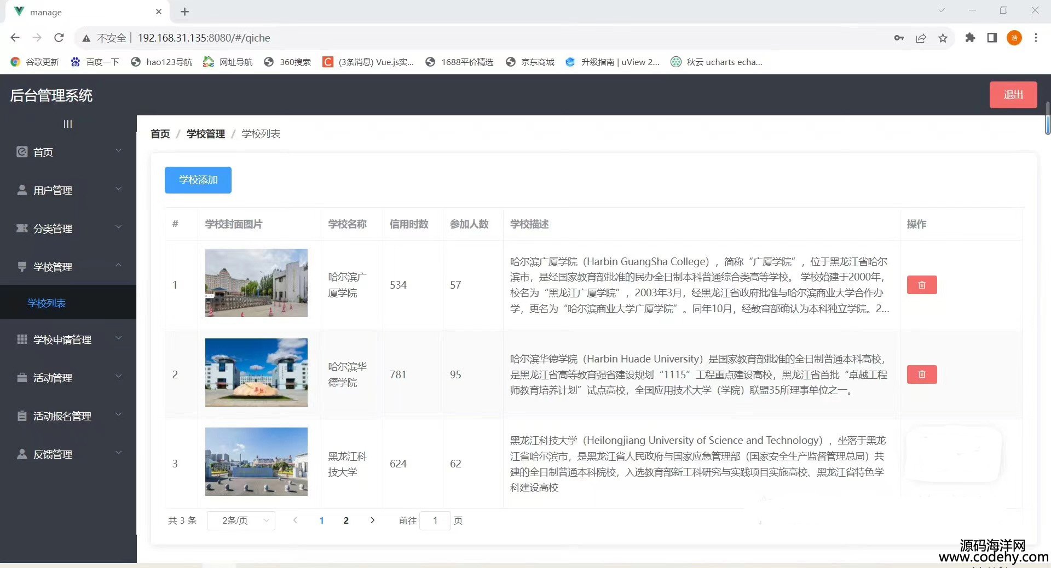This screenshot has width=1051, height=568.
Task: Click the 活动报名管理 clipboard icon
Action: coord(22,415)
